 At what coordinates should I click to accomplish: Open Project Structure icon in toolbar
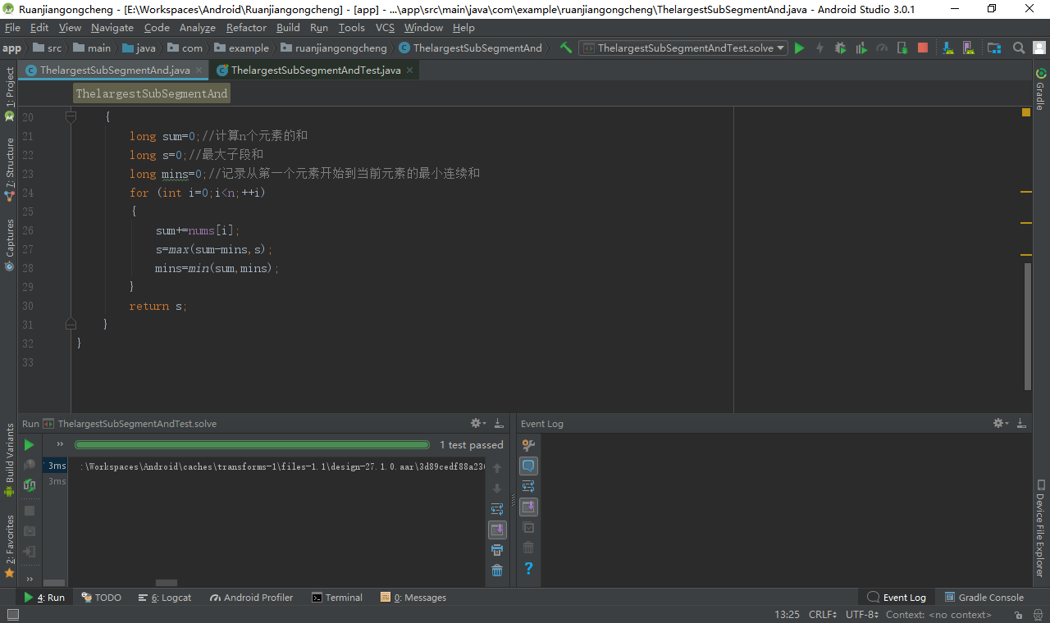point(994,48)
